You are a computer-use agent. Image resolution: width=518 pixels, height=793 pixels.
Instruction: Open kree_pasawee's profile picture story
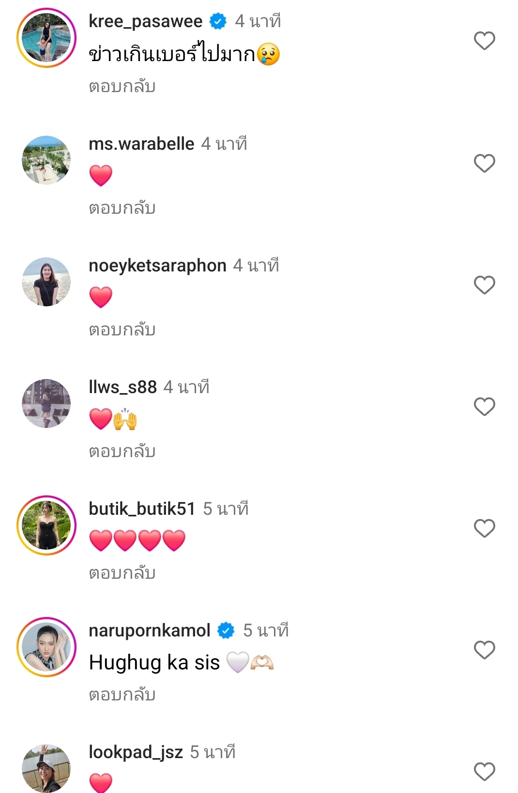click(46, 38)
